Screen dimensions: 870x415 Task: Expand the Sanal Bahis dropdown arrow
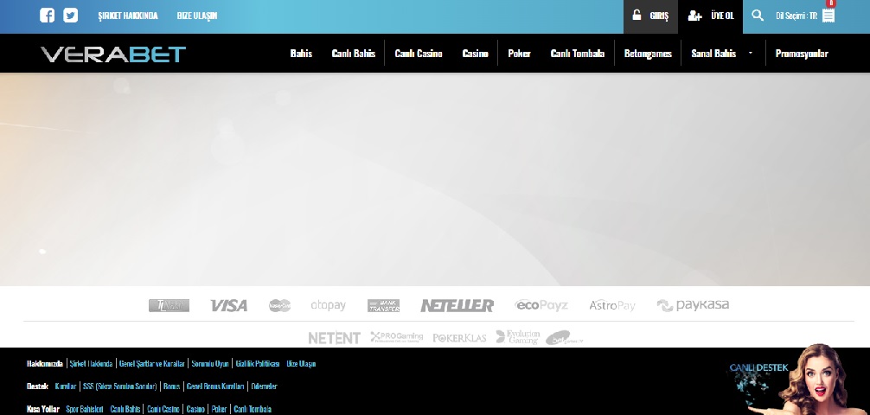(750, 54)
